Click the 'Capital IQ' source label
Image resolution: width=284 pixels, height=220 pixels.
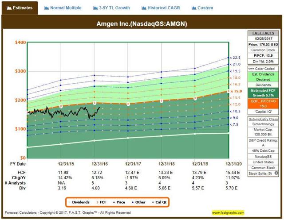(x=263, y=112)
